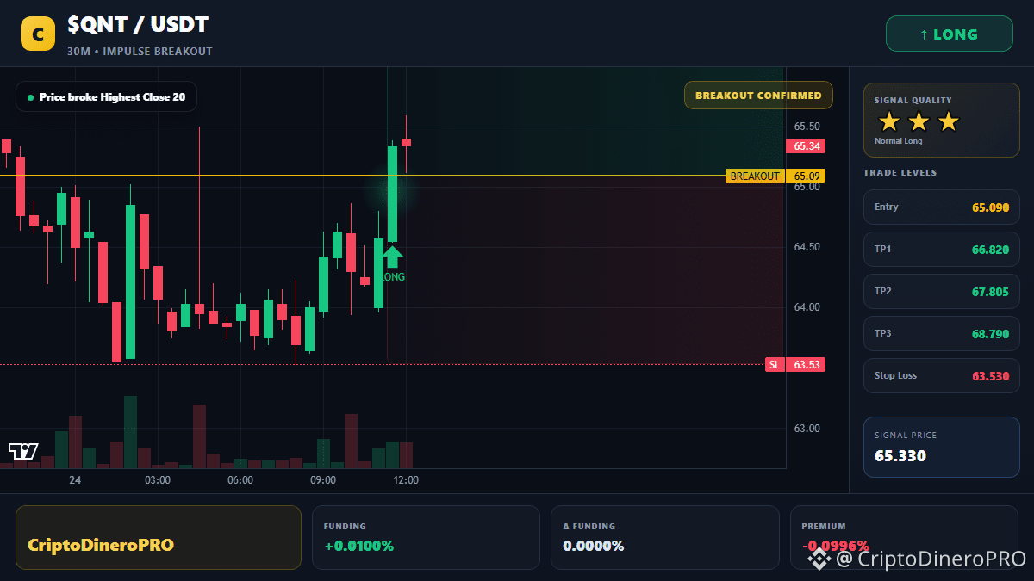Click the 64.50 price axis label

click(x=807, y=248)
